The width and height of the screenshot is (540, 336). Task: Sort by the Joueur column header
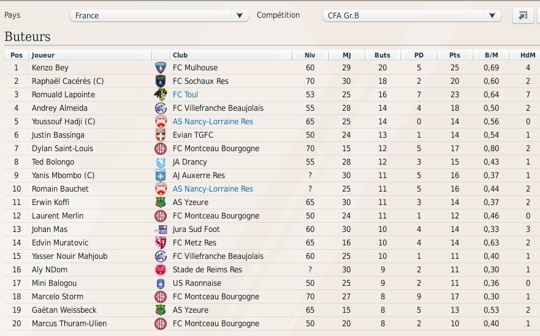[x=91, y=55]
